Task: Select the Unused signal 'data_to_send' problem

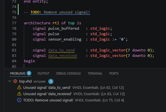Action: tap(47, 87)
